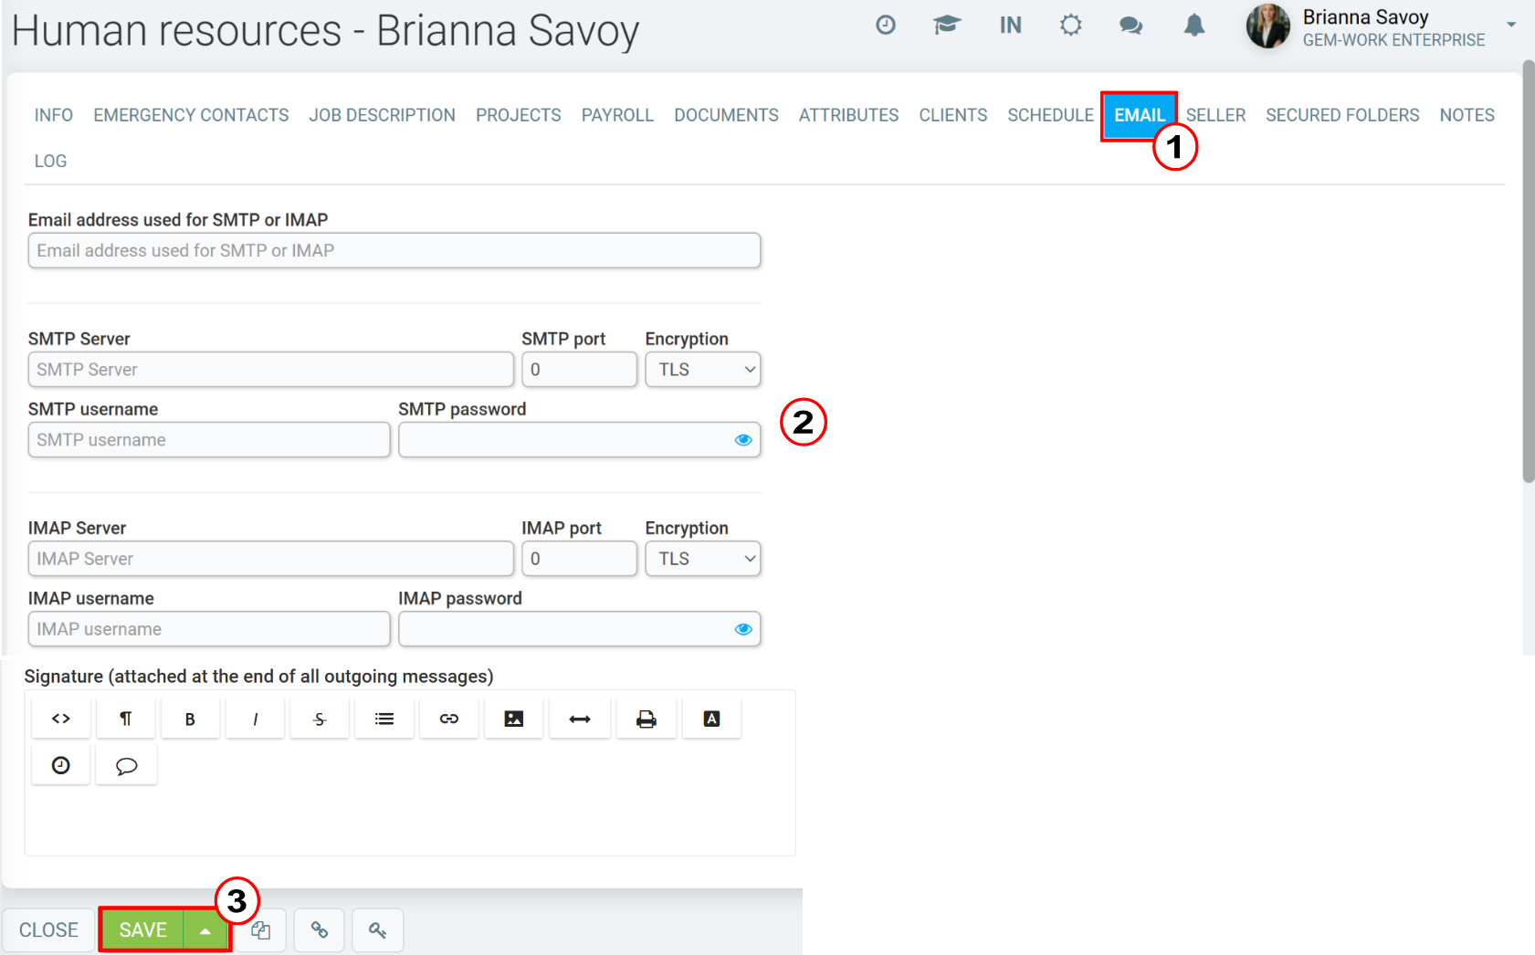Click the IN punch indicator
This screenshot has width=1535, height=955.
point(1010,26)
